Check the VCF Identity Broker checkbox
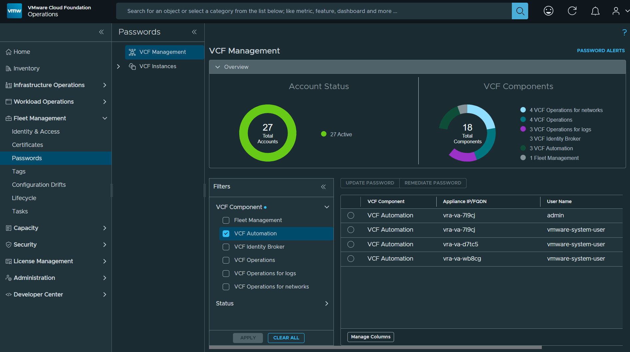This screenshot has width=630, height=352. 226,247
